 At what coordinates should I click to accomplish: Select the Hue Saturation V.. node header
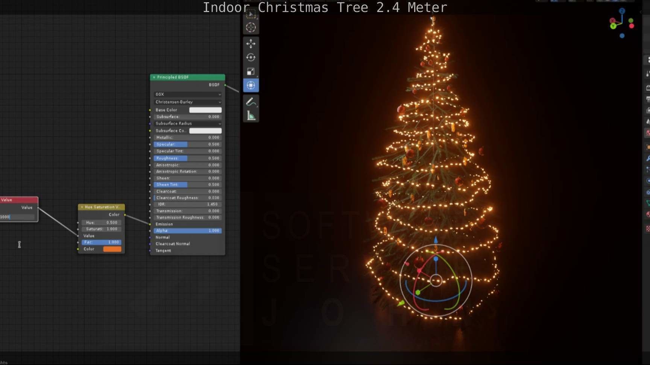pos(102,207)
